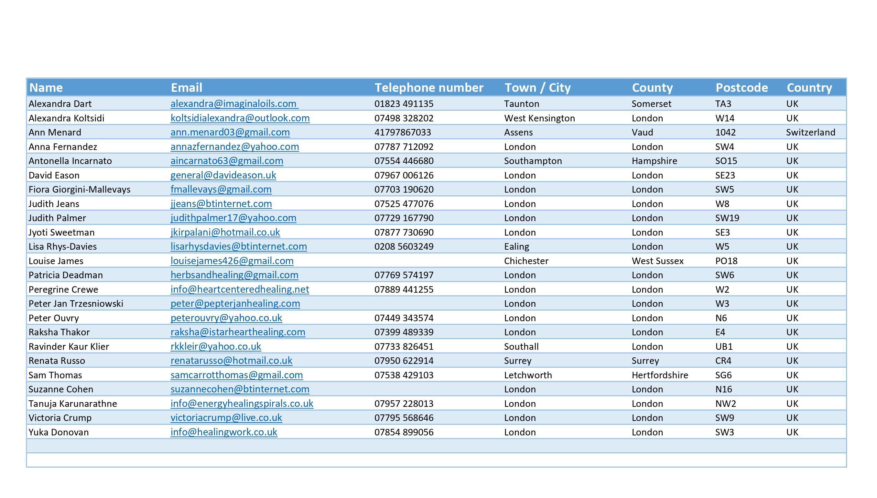This screenshot has width=877, height=498.
Task: Click the town Taunton
Action: [521, 104]
